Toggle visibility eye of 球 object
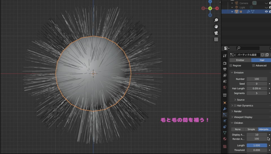This screenshot has height=154, width=271. pyautogui.click(x=266, y=12)
